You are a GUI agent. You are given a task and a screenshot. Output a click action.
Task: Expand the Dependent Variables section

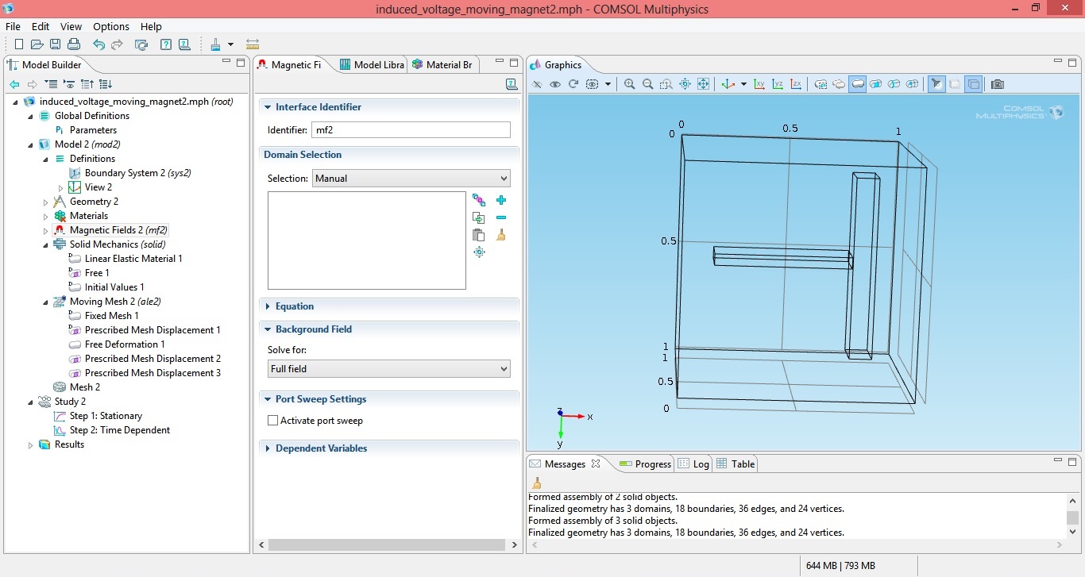tap(321, 448)
